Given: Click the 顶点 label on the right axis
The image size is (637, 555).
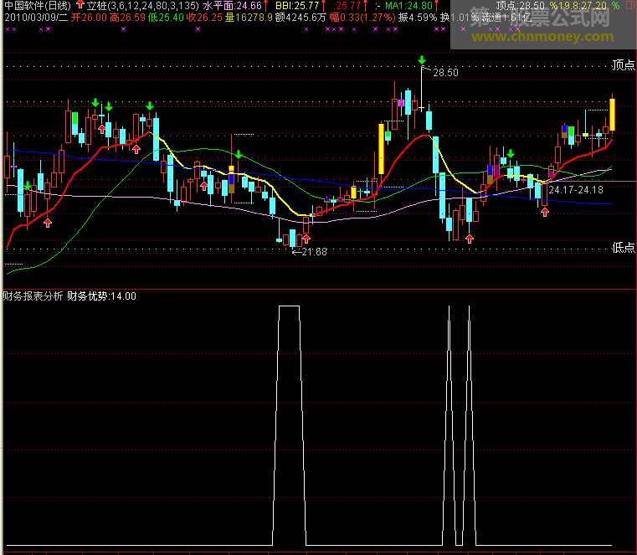Looking at the screenshot, I should point(623,64).
